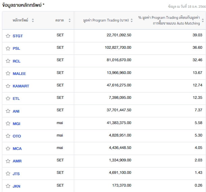The height and width of the screenshot is (192, 206).
Task: Sort by % มูลค่า Program Trading arrows
Action: [x=203, y=20]
